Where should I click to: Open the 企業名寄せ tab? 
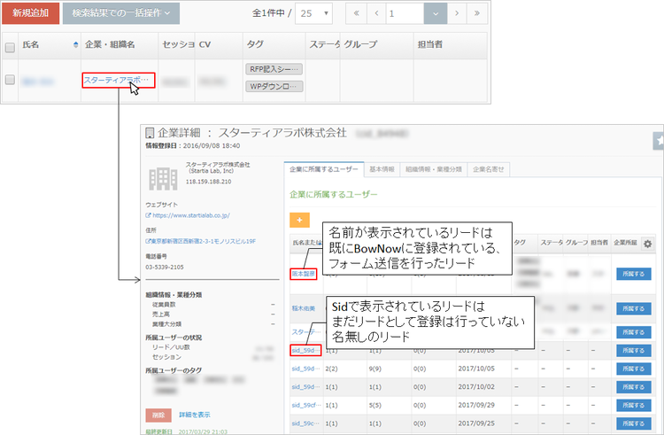click(x=487, y=168)
